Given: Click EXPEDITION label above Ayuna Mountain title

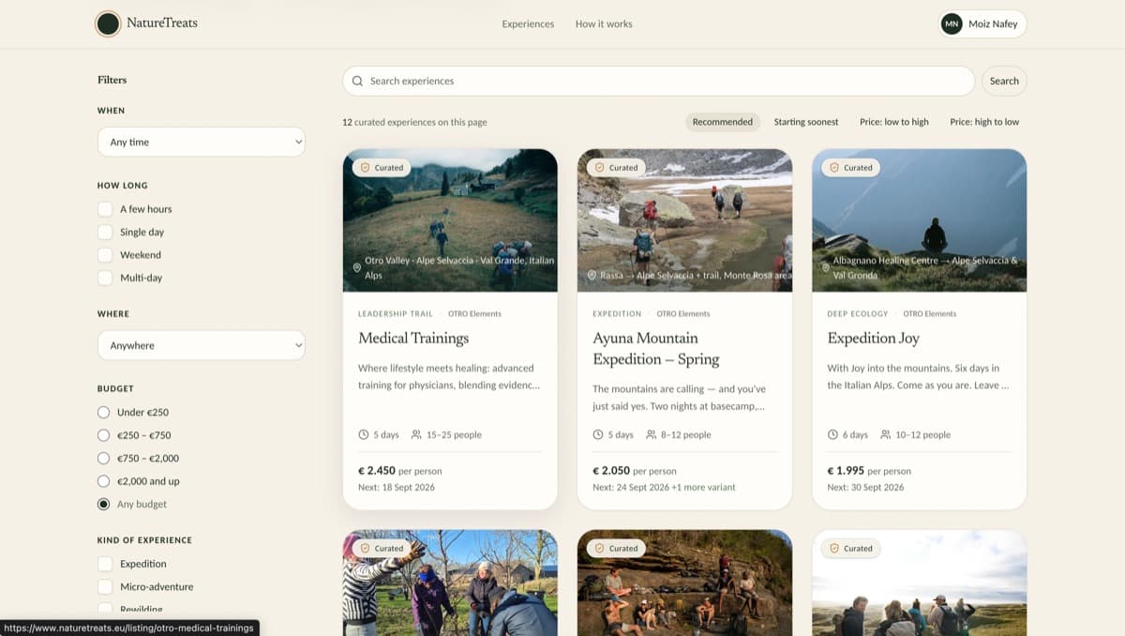Looking at the screenshot, I should coord(617,314).
